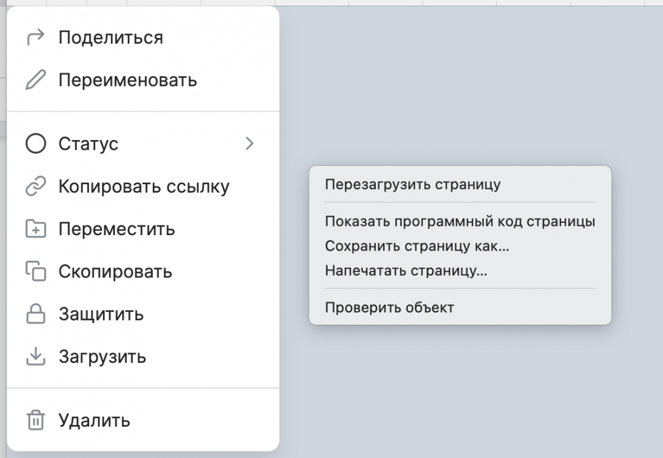
Task: Click the folder icon next to Переместить
Action: (37, 228)
